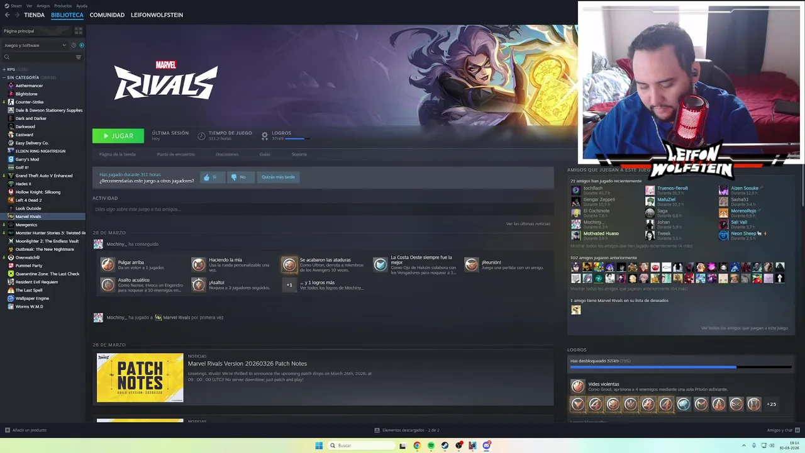
Task: Switch to the TIENDA tab
Action: click(x=34, y=15)
